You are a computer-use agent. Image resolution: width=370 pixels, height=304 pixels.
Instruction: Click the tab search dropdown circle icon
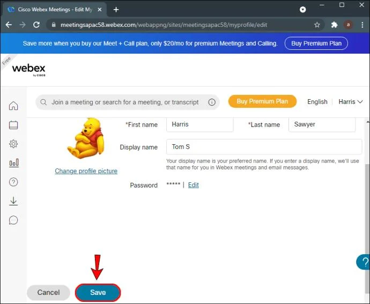pos(303,10)
